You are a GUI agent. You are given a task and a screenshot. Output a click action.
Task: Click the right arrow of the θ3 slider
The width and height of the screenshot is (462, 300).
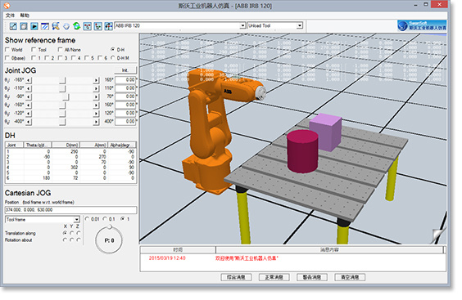(x=96, y=96)
